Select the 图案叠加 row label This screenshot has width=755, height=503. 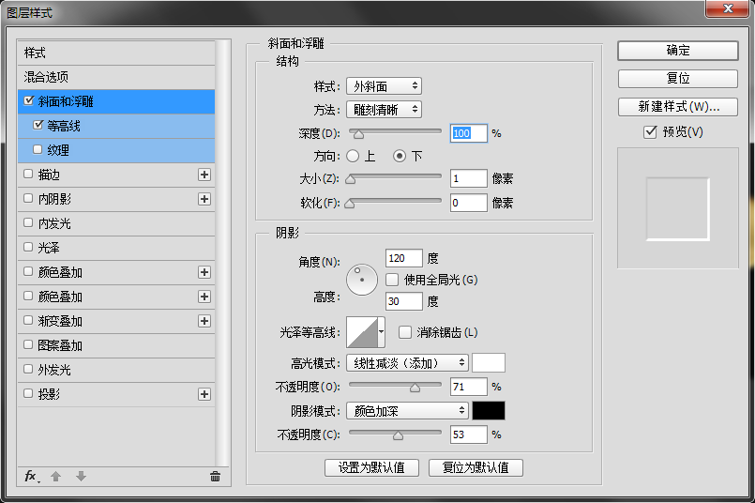tap(60, 345)
